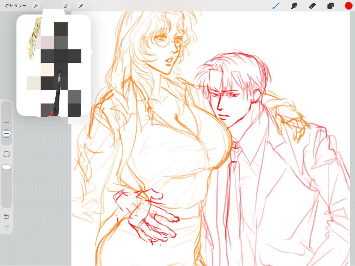Open the Selection S-shaped tool
This screenshot has height=266, width=355.
pyautogui.click(x=67, y=6)
